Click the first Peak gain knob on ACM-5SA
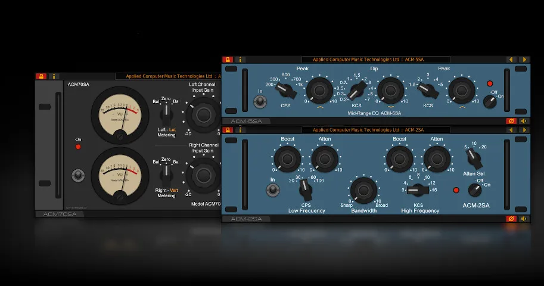544x286 pixels. [319, 91]
